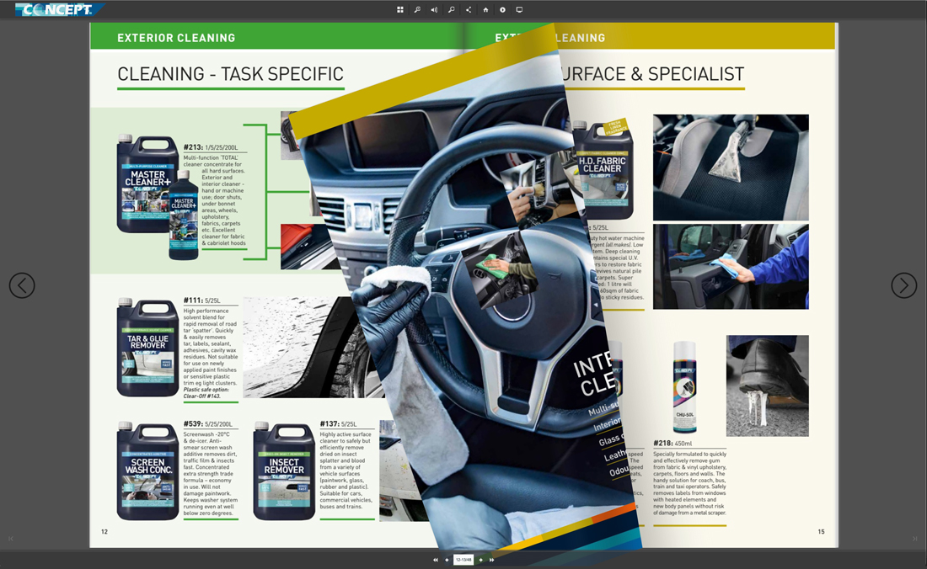Image resolution: width=927 pixels, height=569 pixels.
Task: Open search with the plain magnifier icon
Action: [x=452, y=9]
